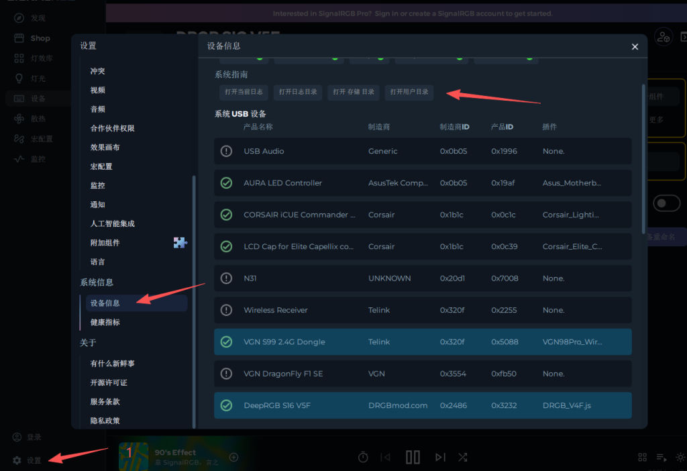
Task: Click the lightbulb lighting icon
Action: (x=19, y=78)
